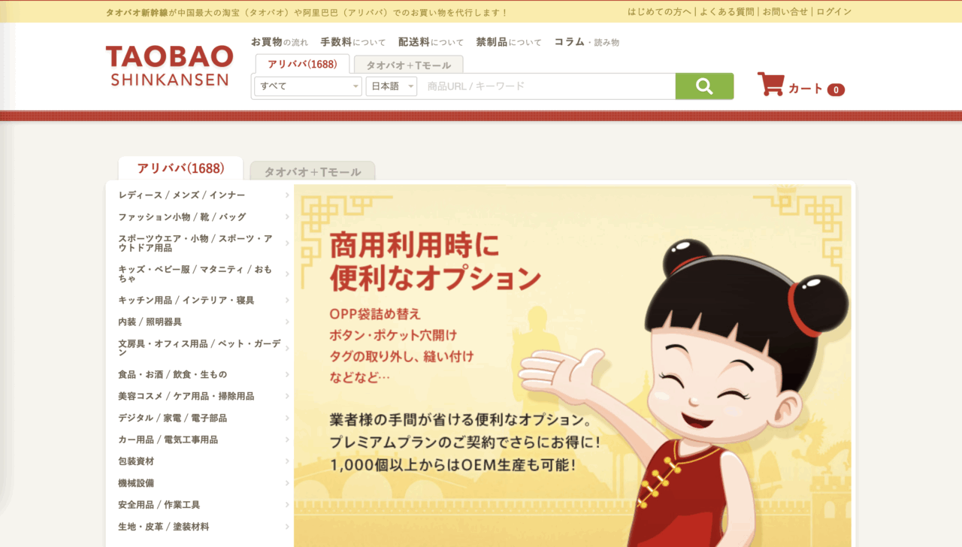Screen dimensions: 962x547
Task: Open the 日本語 language dropdown
Action: (392, 86)
